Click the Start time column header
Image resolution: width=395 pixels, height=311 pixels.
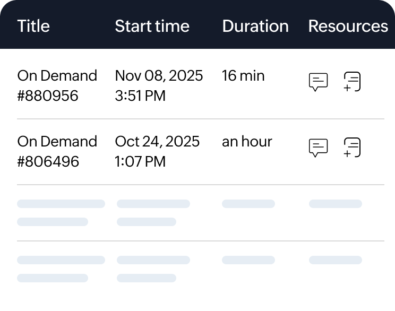tap(152, 26)
